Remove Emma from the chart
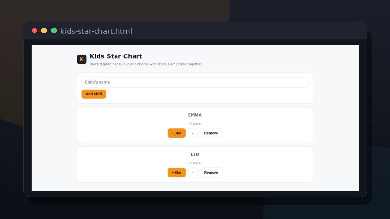 click(211, 133)
